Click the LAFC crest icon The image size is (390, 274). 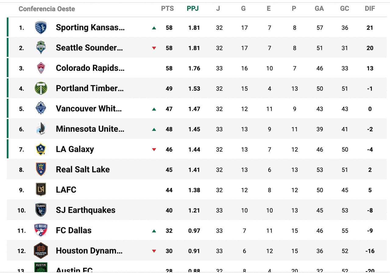coord(41,190)
